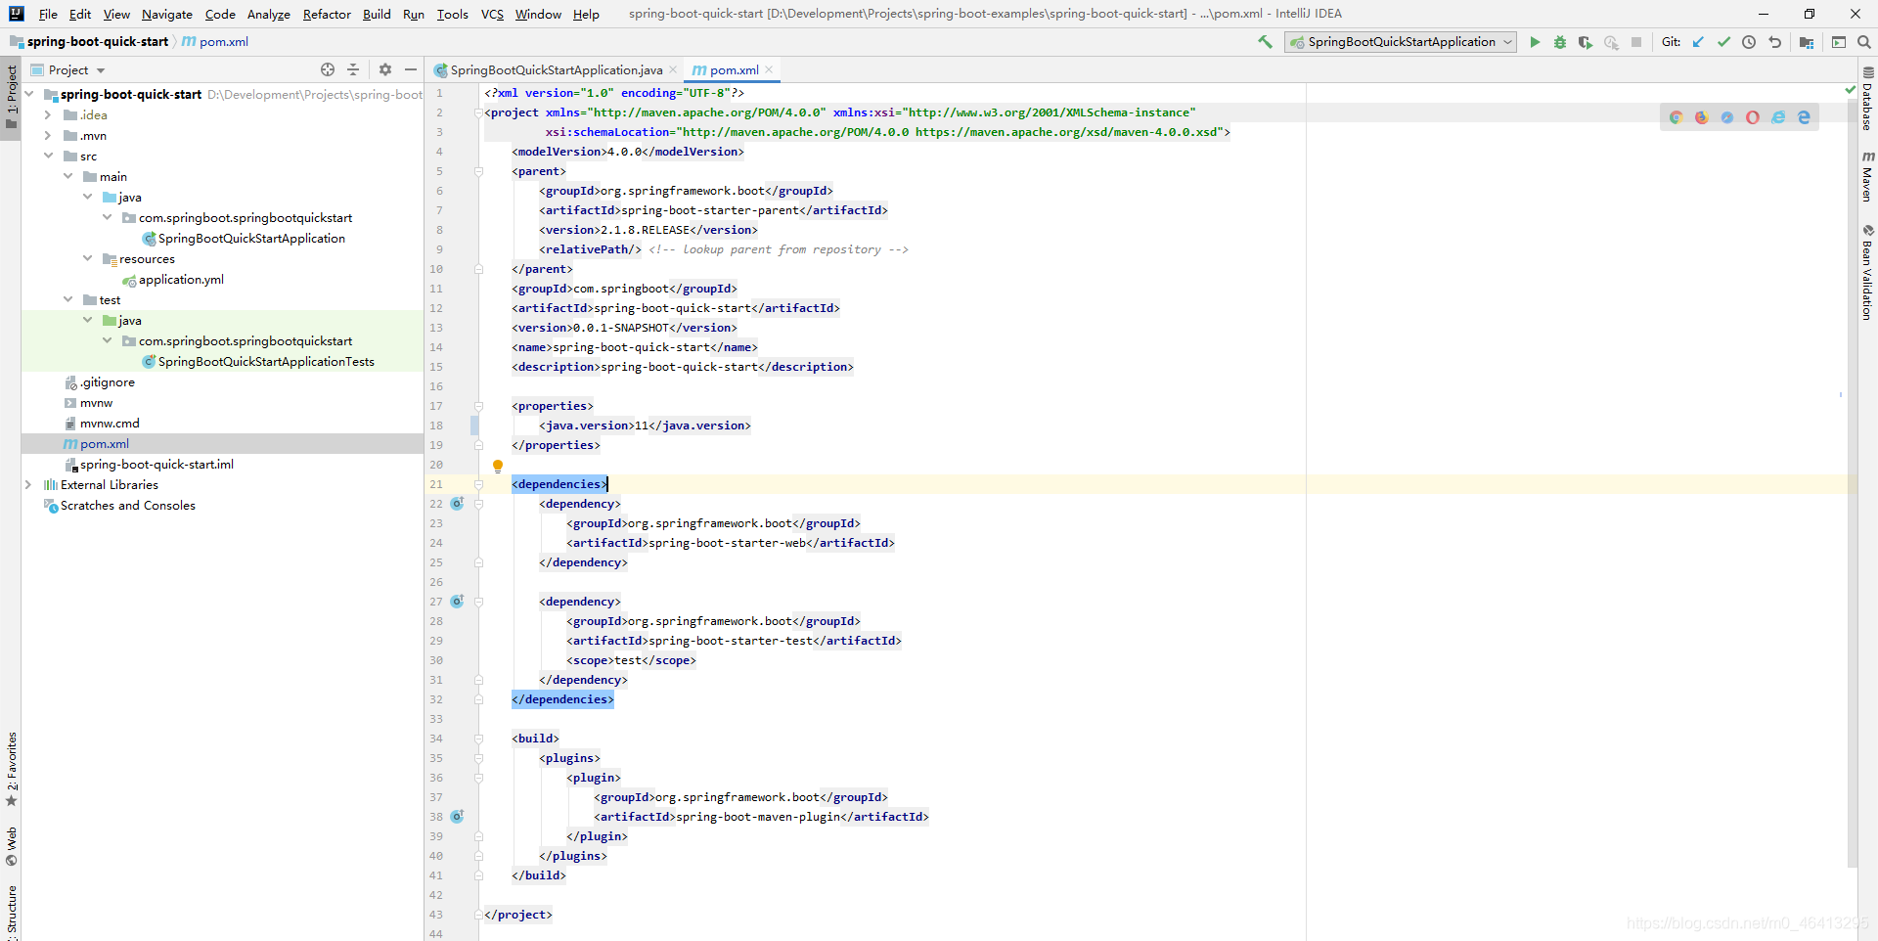Fold the build block on line 34

(x=478, y=739)
